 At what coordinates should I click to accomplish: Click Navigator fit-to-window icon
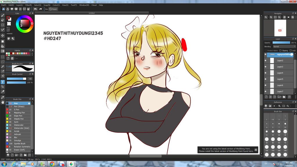[x=275, y=17]
